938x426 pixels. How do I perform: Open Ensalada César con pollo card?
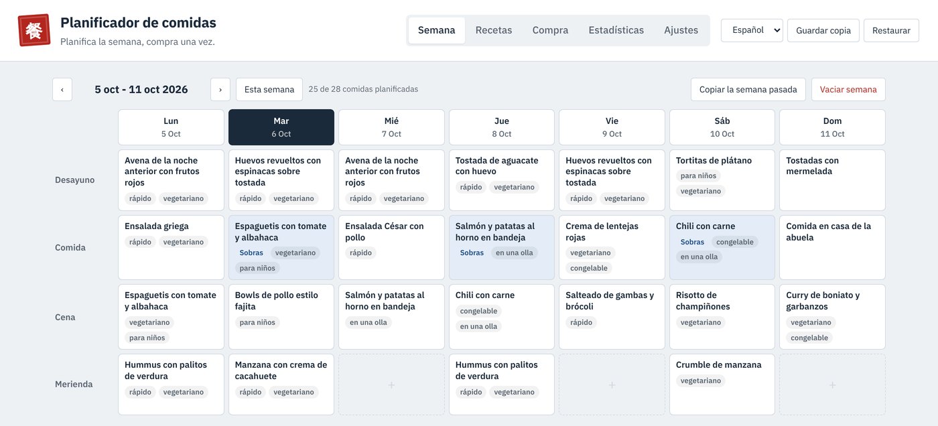(x=391, y=247)
